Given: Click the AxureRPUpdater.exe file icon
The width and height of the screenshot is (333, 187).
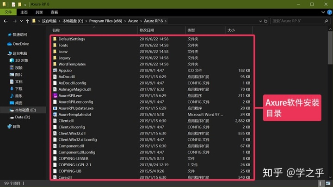Looking at the screenshot, I should point(55,108).
